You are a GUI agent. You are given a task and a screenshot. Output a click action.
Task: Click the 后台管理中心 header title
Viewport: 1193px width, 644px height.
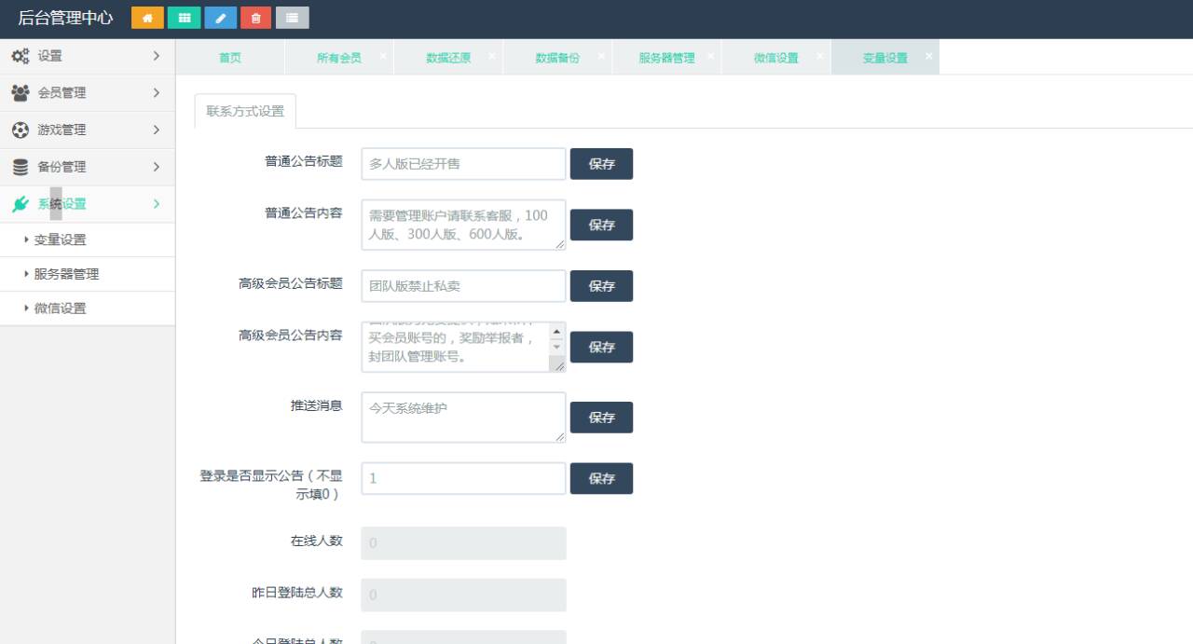pyautogui.click(x=65, y=18)
